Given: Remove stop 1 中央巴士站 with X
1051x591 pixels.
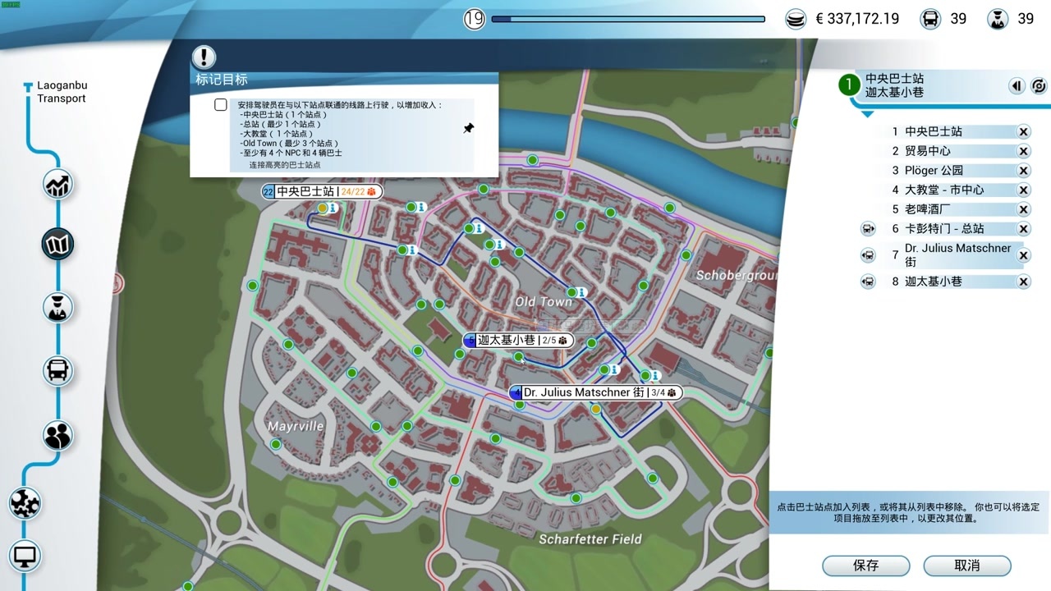Looking at the screenshot, I should coord(1024,131).
